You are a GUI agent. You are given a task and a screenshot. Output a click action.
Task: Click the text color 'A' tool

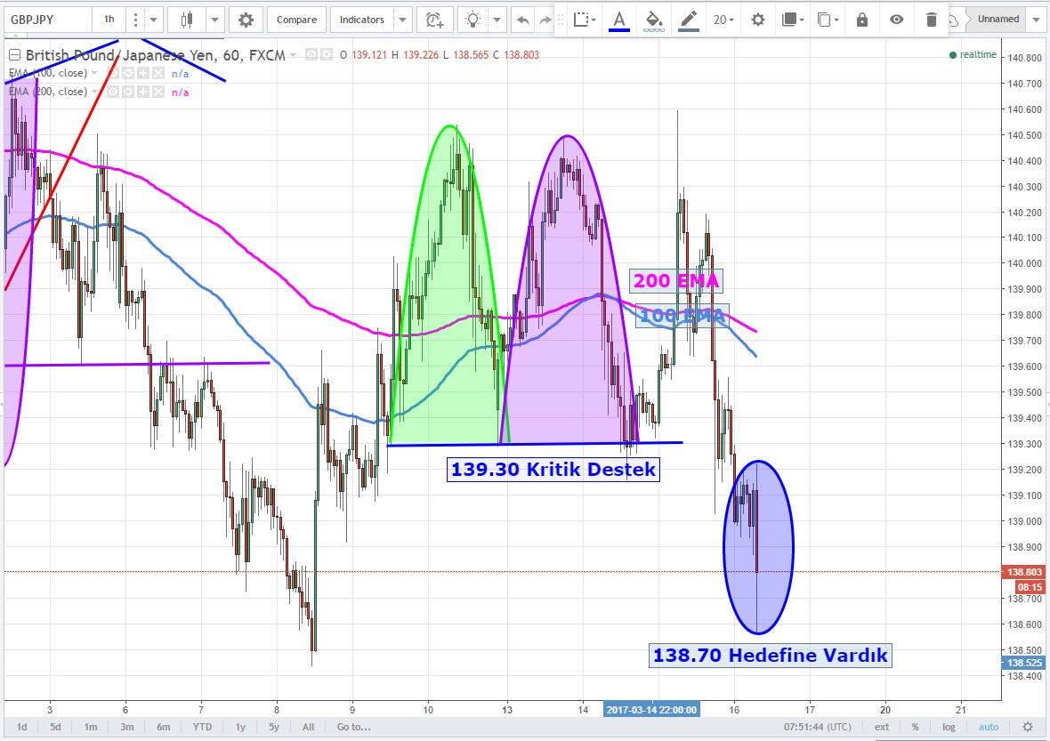(619, 20)
